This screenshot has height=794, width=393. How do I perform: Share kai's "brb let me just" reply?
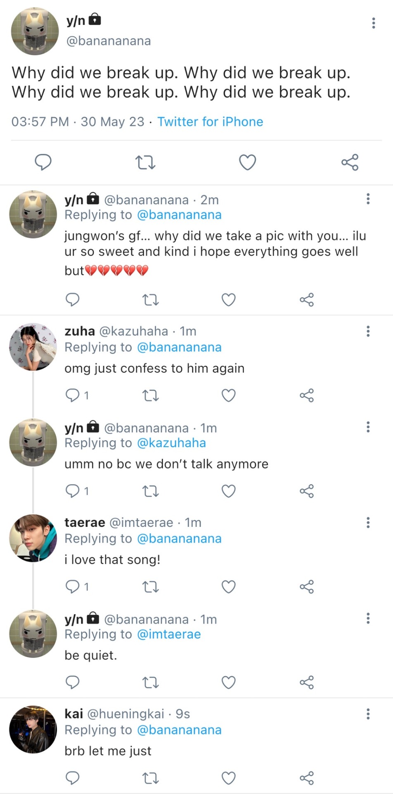[x=307, y=778]
